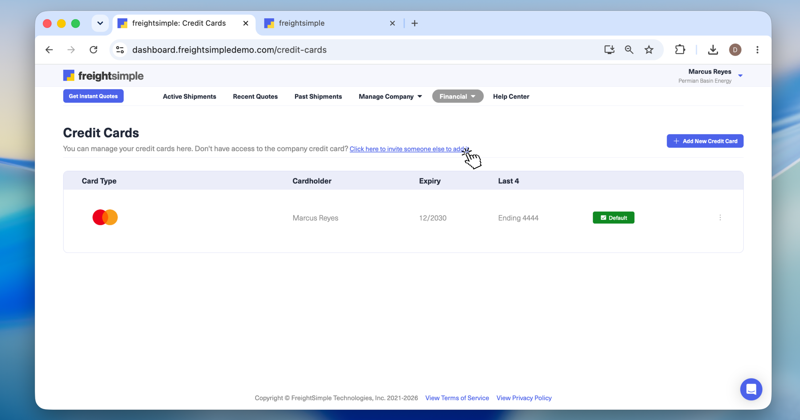Reload the Credit Cards page

94,50
